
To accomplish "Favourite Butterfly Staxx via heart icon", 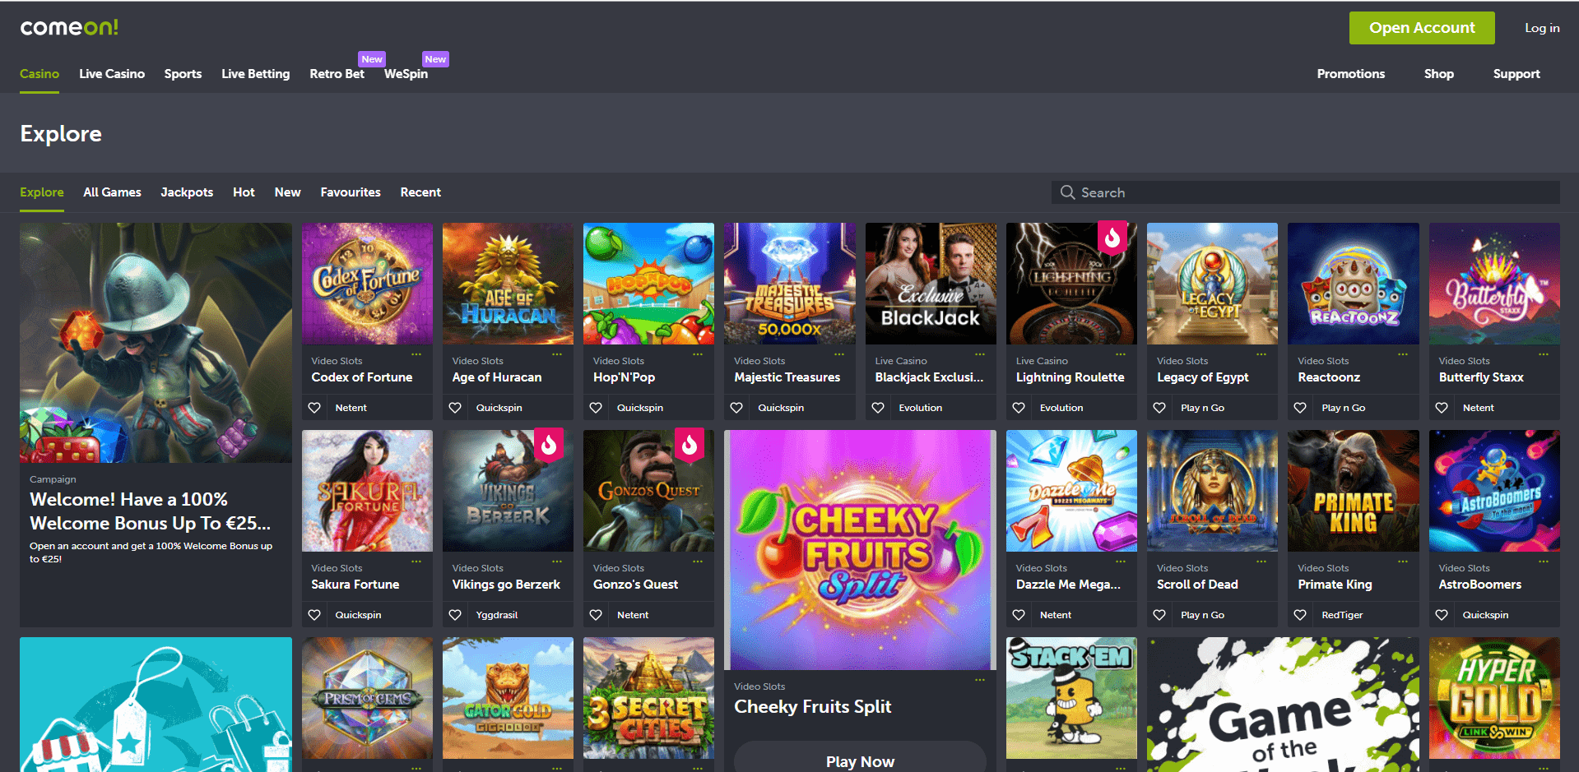I will click(1442, 408).
